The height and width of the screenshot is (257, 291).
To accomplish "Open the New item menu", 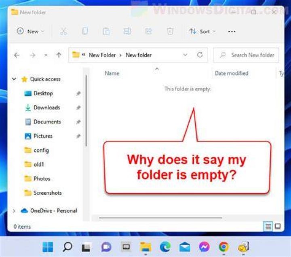I will click(x=30, y=32).
